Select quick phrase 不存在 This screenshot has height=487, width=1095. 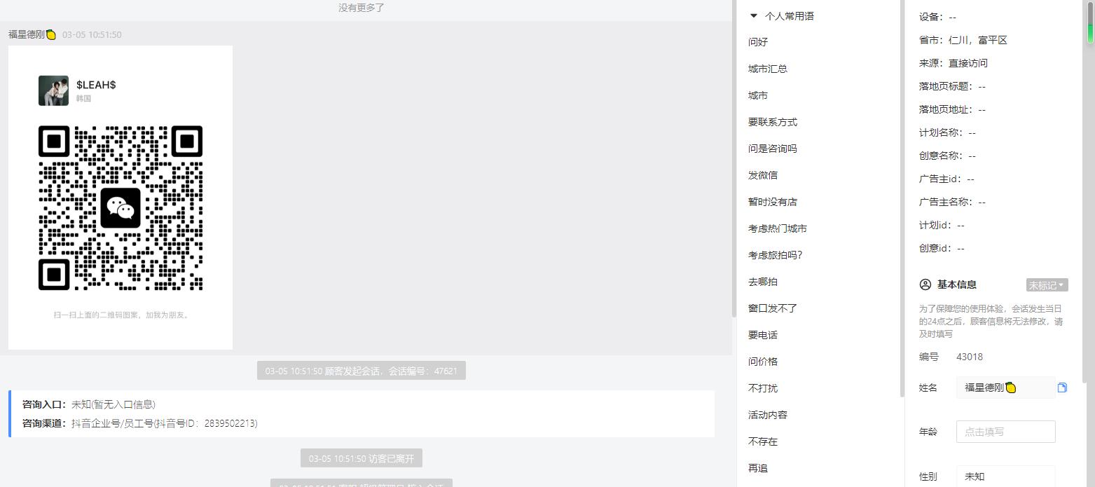click(x=763, y=441)
